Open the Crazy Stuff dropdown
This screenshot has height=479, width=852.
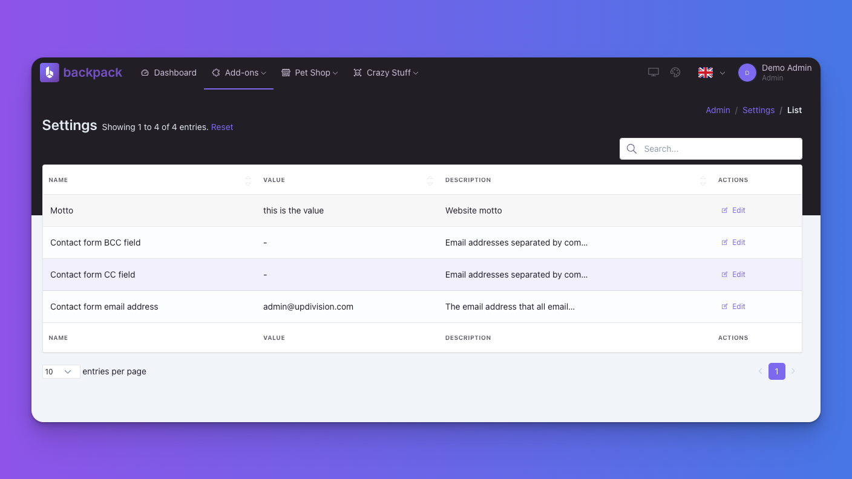[386, 73]
